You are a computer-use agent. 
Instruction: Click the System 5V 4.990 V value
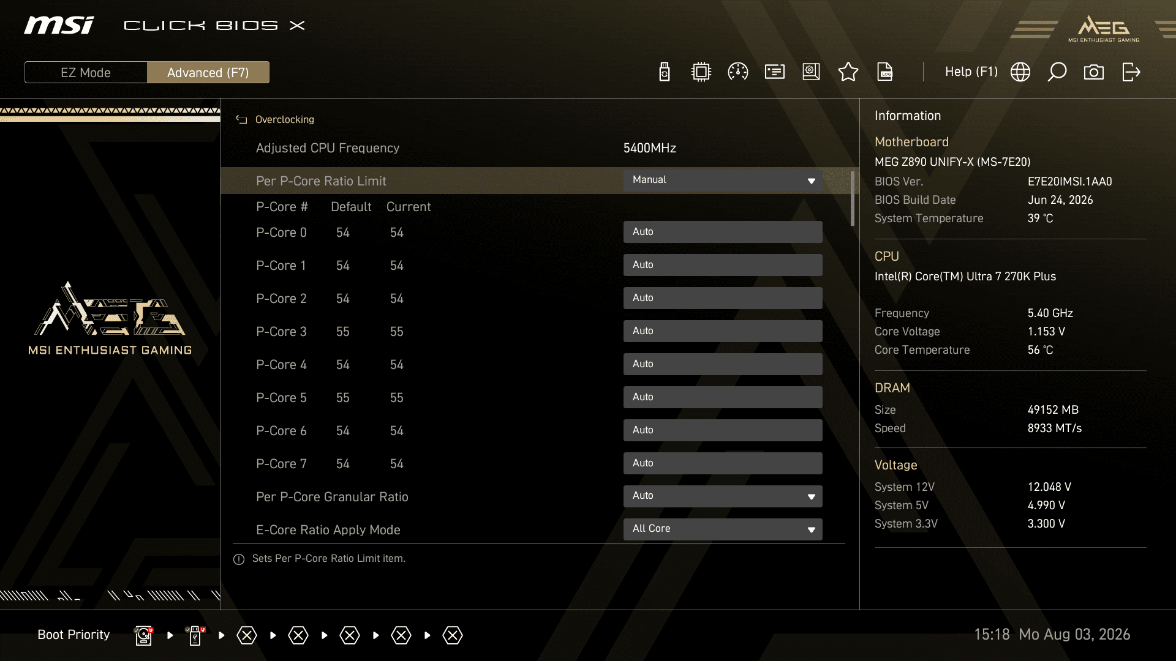(1046, 506)
